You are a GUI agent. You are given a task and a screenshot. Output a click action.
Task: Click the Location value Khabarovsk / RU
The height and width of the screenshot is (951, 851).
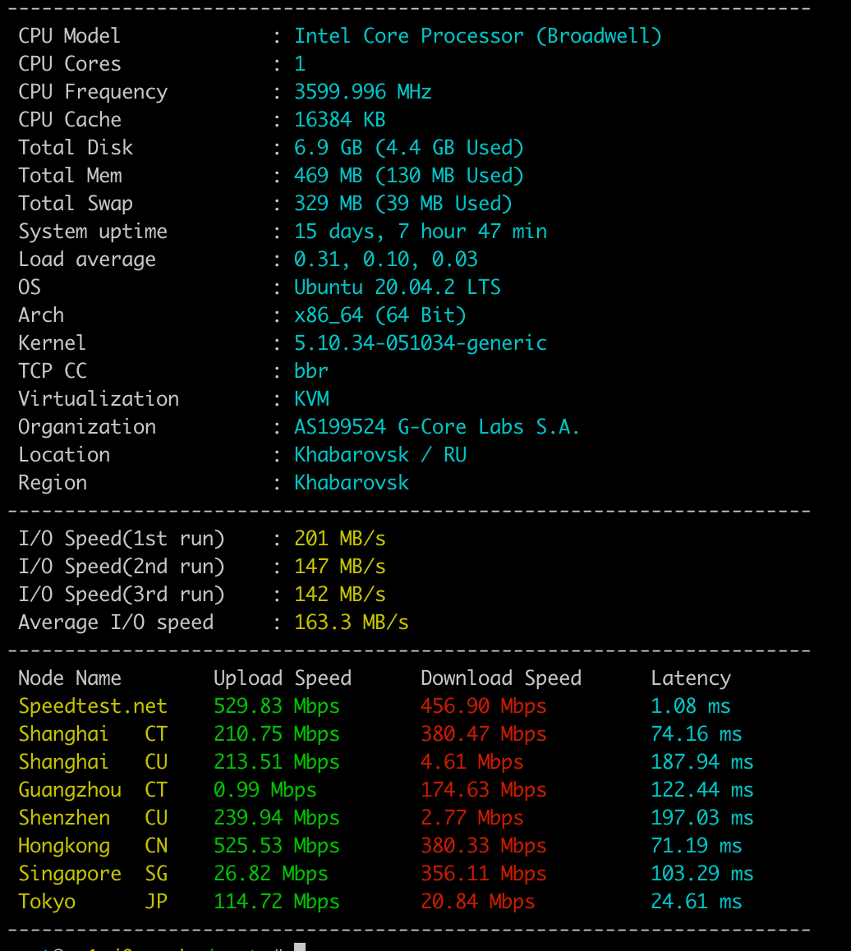pos(379,455)
